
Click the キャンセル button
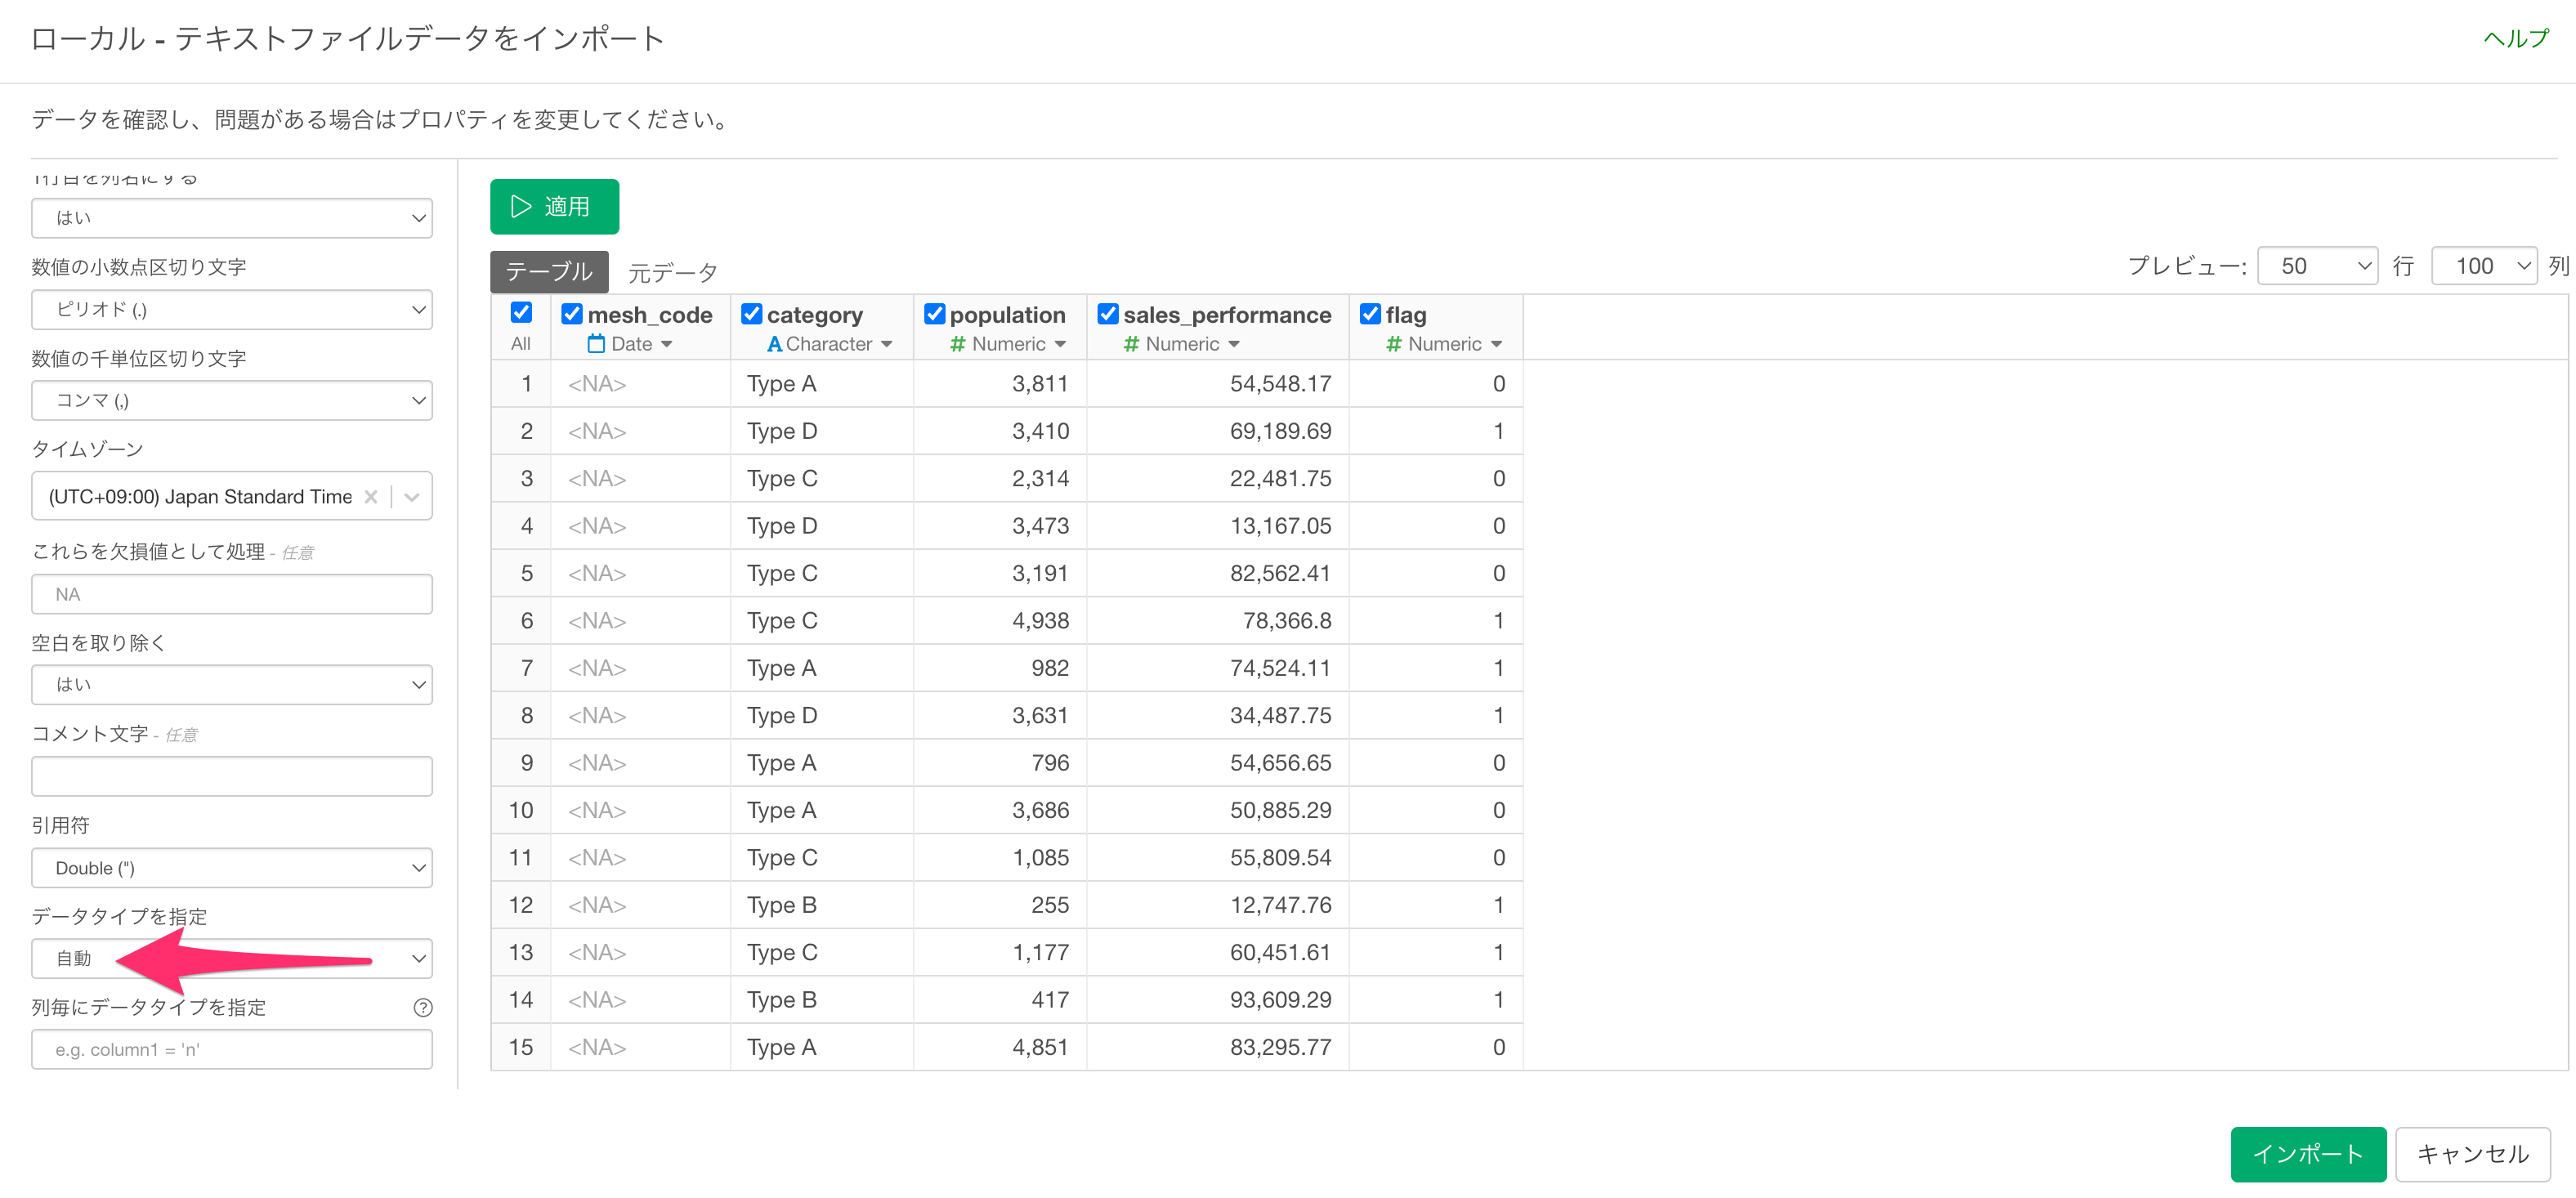pos(2472,1154)
